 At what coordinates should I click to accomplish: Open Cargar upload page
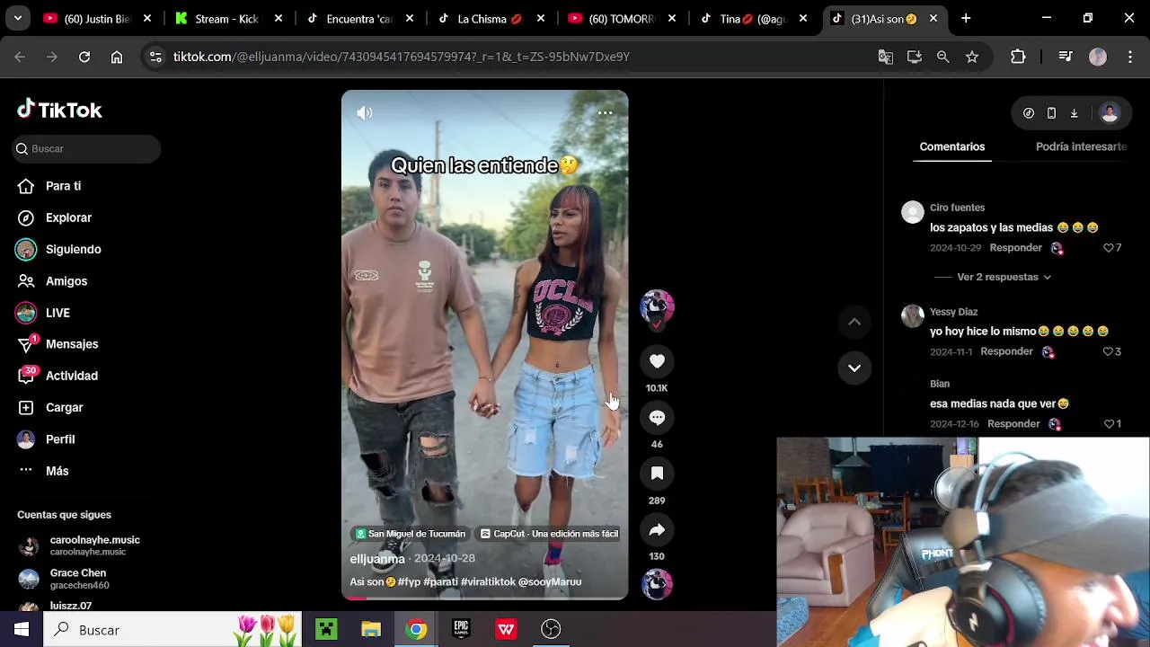[x=64, y=408]
